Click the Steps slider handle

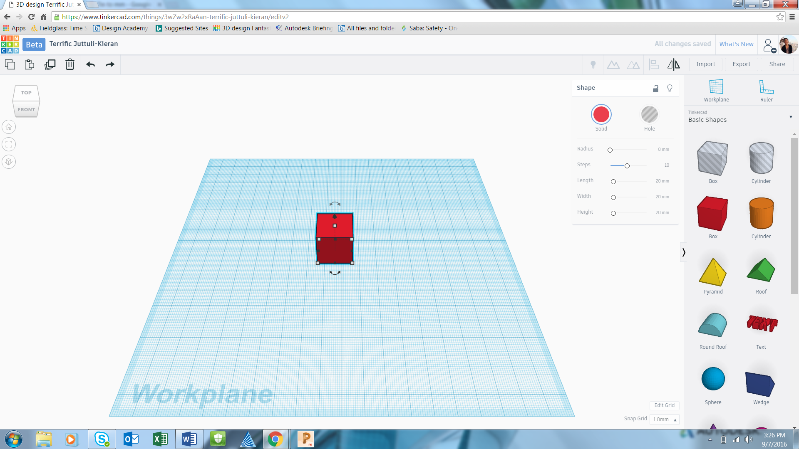627,166
